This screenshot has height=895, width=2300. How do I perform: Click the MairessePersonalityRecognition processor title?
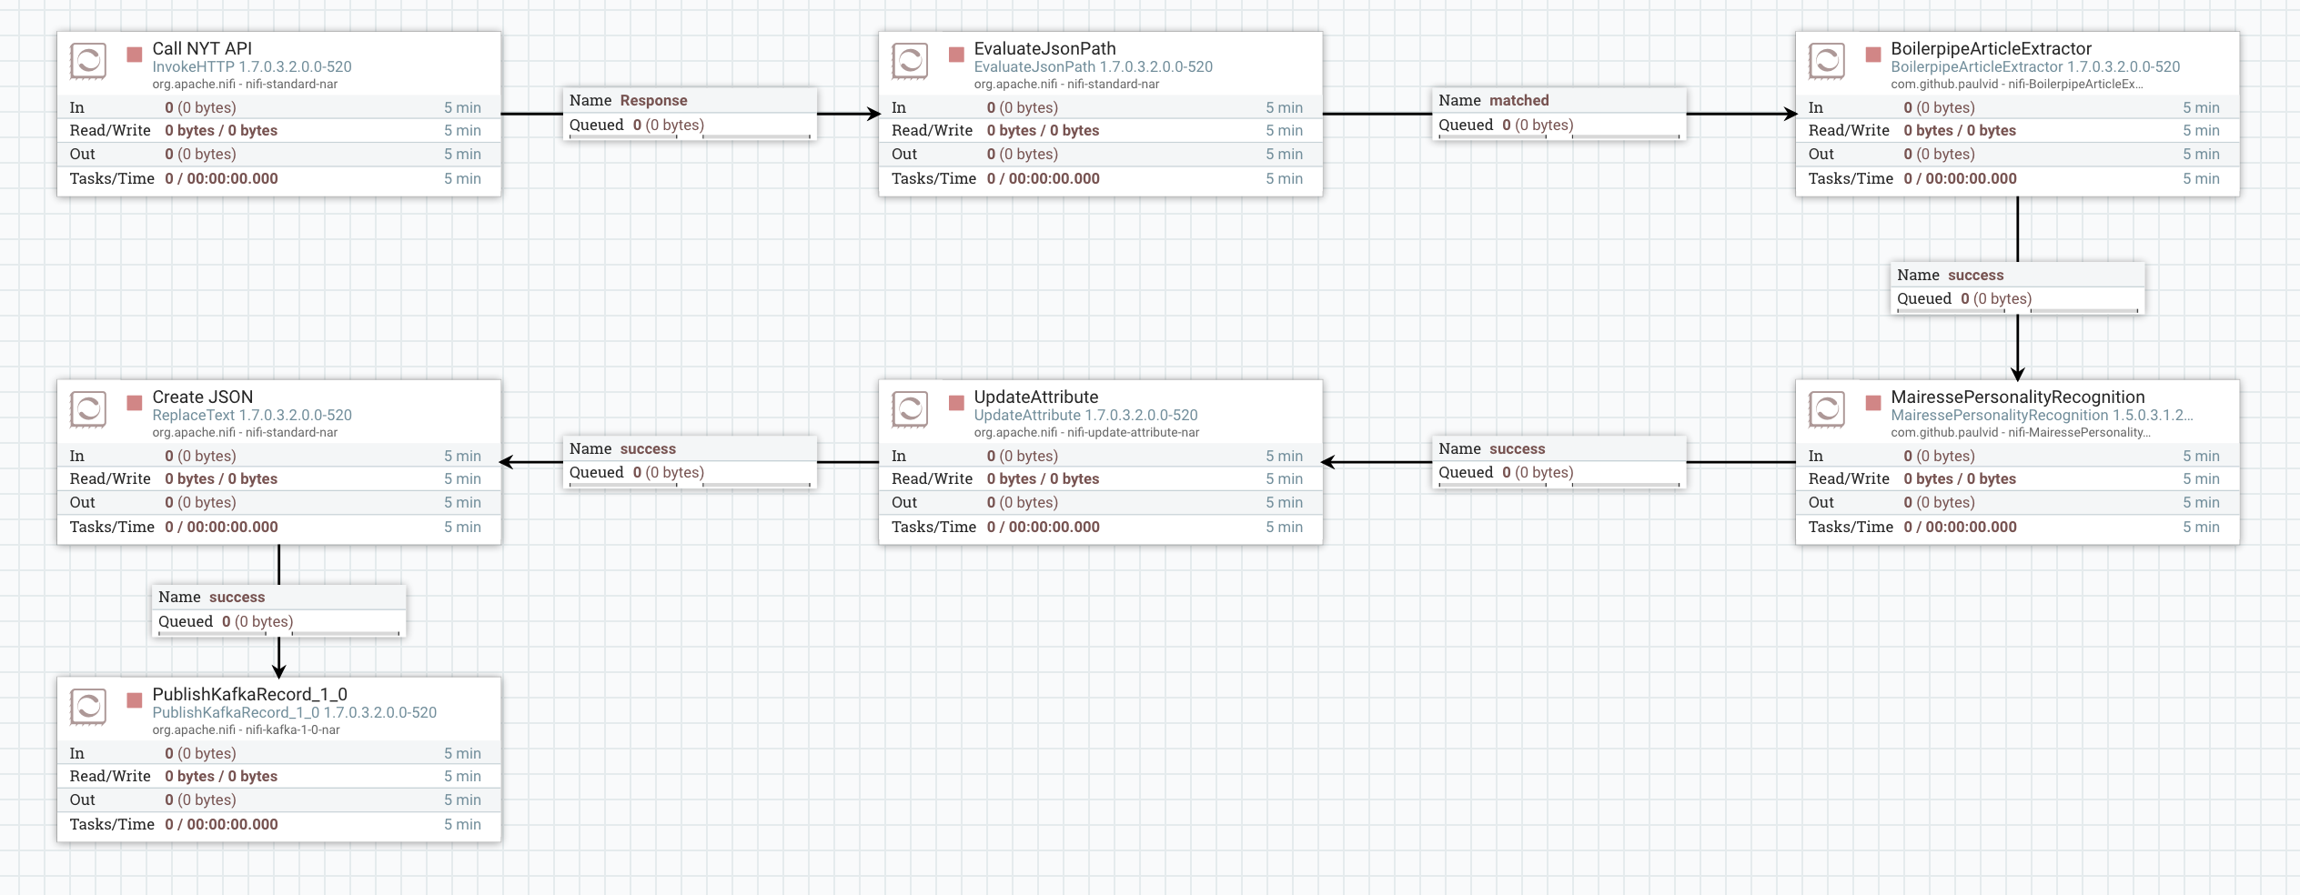(x=2018, y=397)
